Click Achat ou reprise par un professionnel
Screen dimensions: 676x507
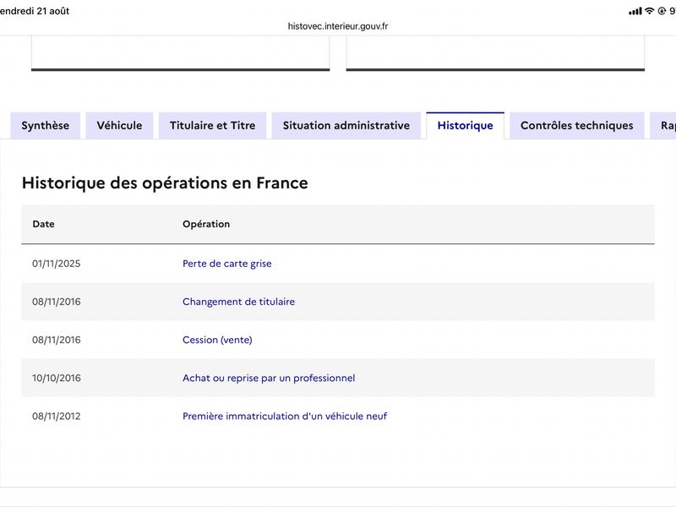click(269, 378)
